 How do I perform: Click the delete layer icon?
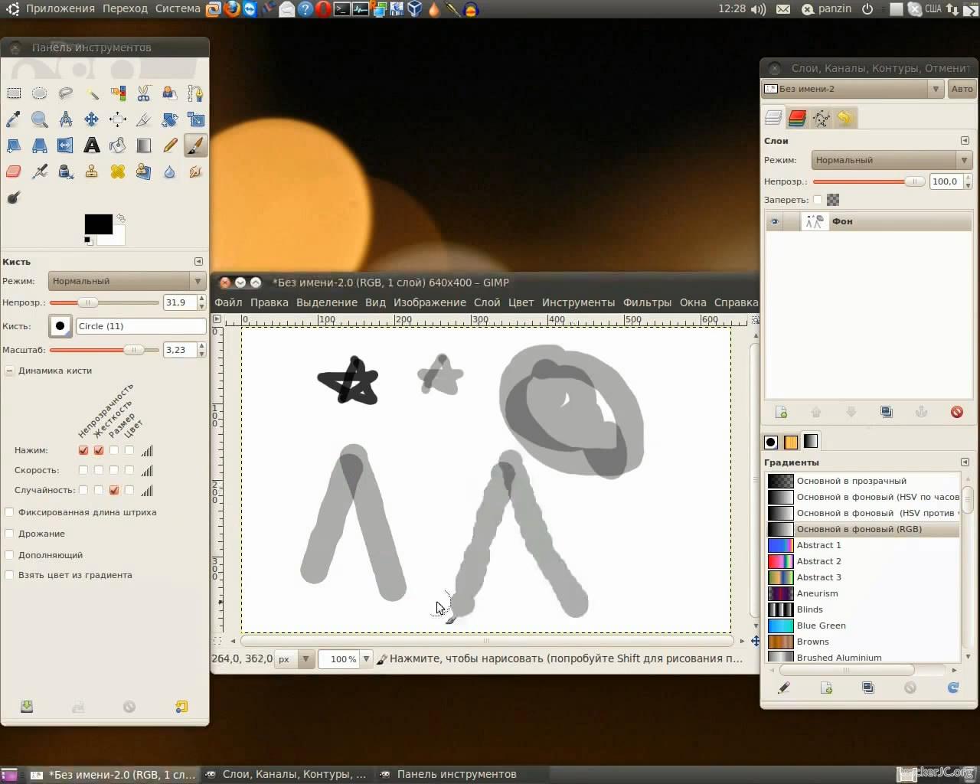tap(956, 412)
